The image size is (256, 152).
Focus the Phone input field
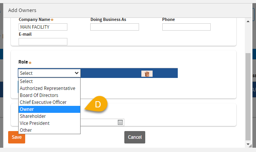(186, 27)
